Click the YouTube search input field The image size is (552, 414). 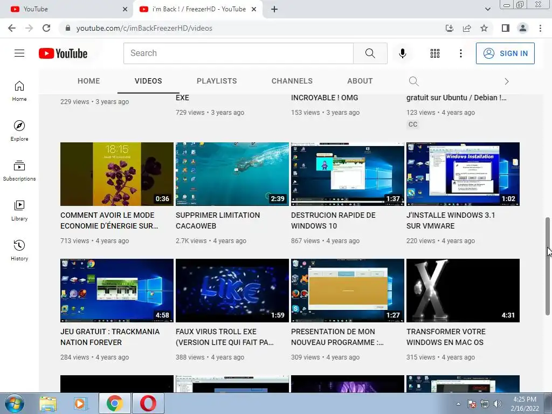(x=238, y=53)
